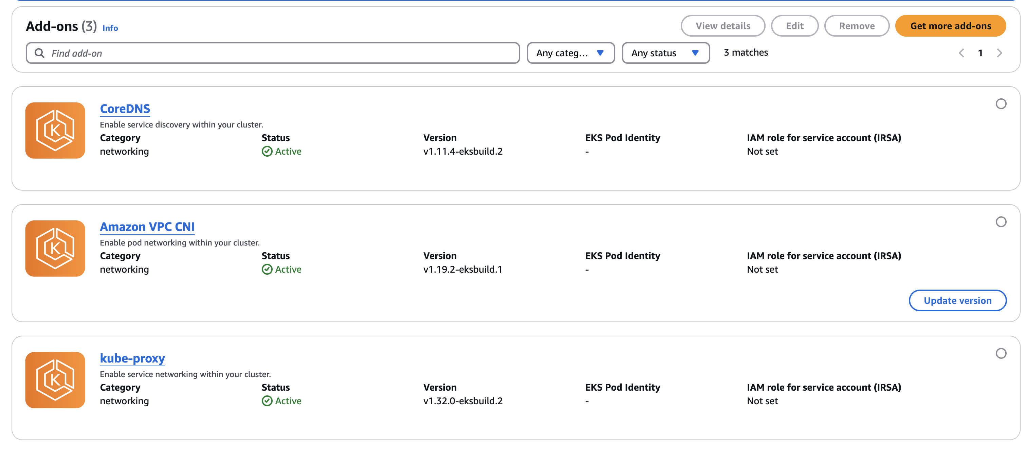Select the CoreDNS radio button
The height and width of the screenshot is (451, 1026).
coord(1001,104)
